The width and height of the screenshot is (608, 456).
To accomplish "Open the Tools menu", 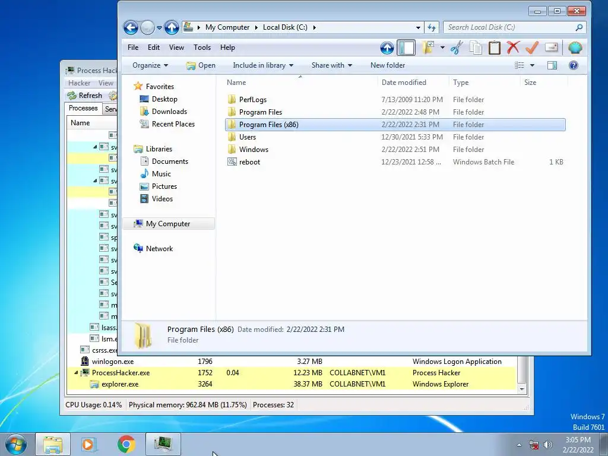I will point(202,47).
